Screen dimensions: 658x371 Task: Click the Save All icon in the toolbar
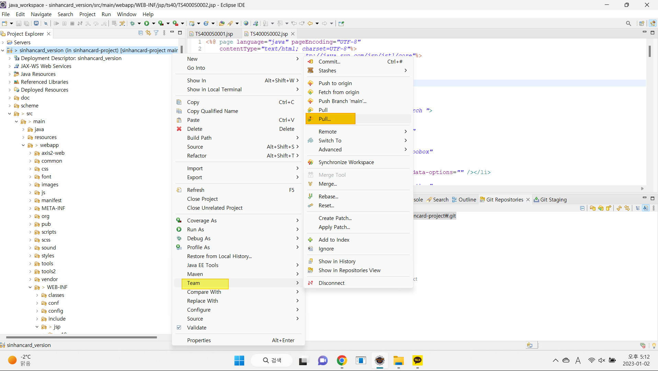click(26, 23)
